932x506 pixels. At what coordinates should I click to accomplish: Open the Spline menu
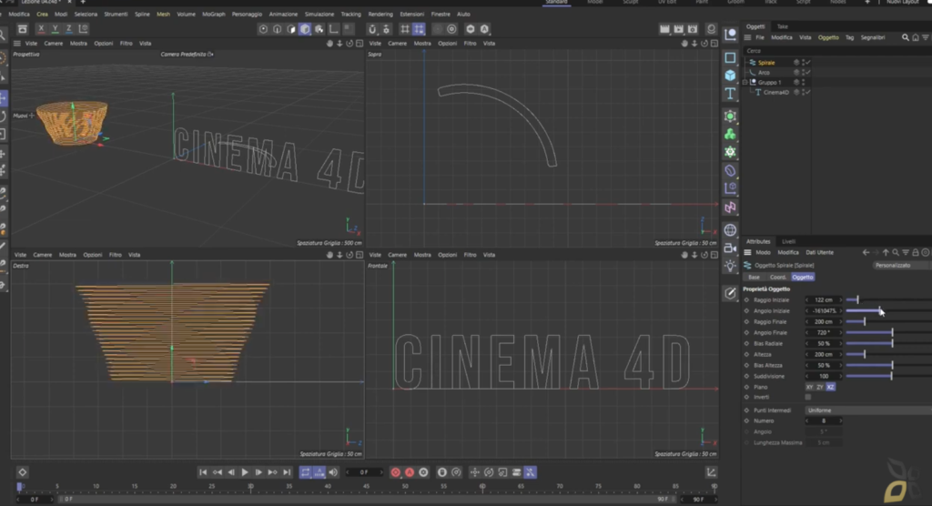(x=142, y=15)
